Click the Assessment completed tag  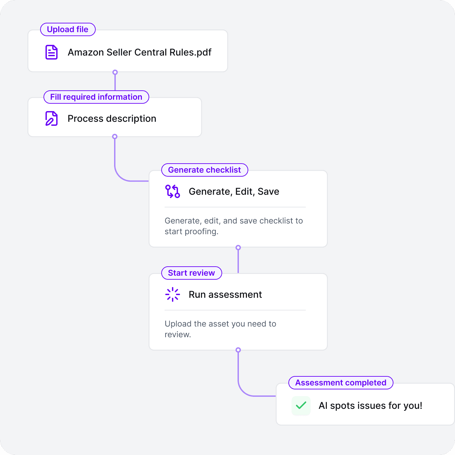341,383
